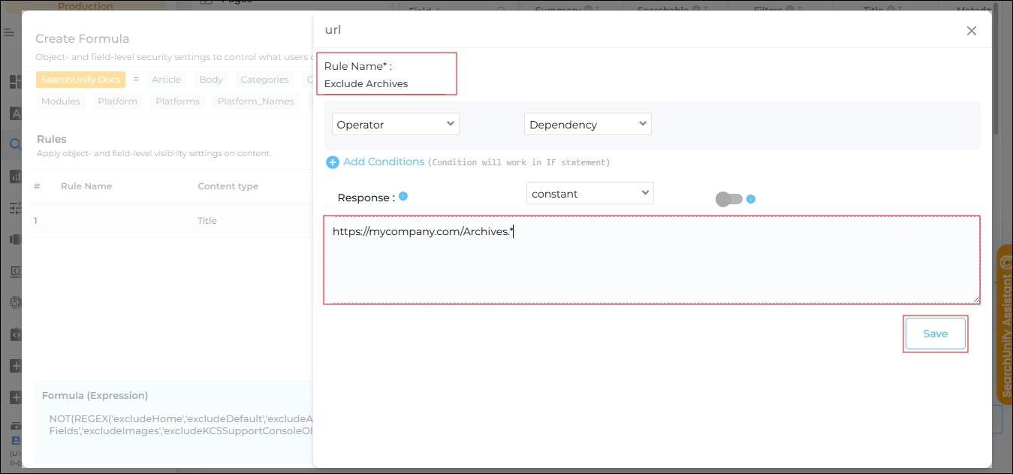Close the url rule dialog
The image size is (1013, 474).
[x=971, y=31]
